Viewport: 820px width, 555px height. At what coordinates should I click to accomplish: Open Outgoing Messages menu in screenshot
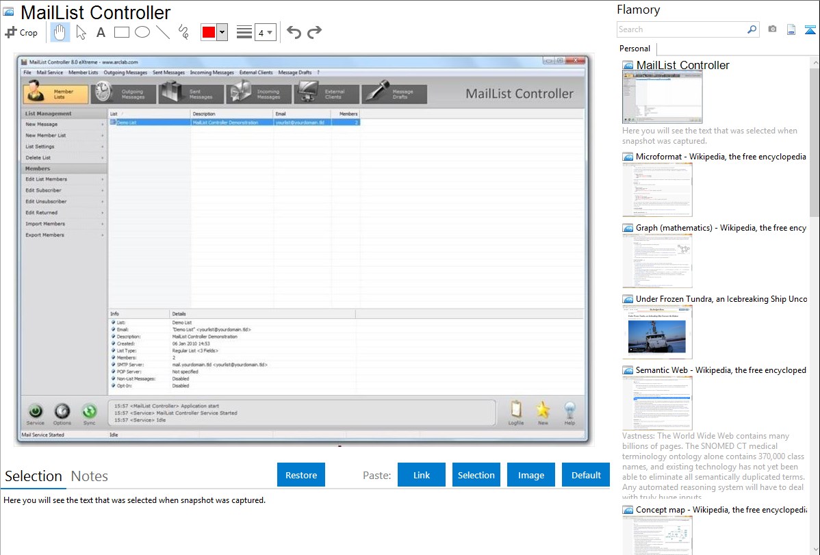tap(125, 73)
